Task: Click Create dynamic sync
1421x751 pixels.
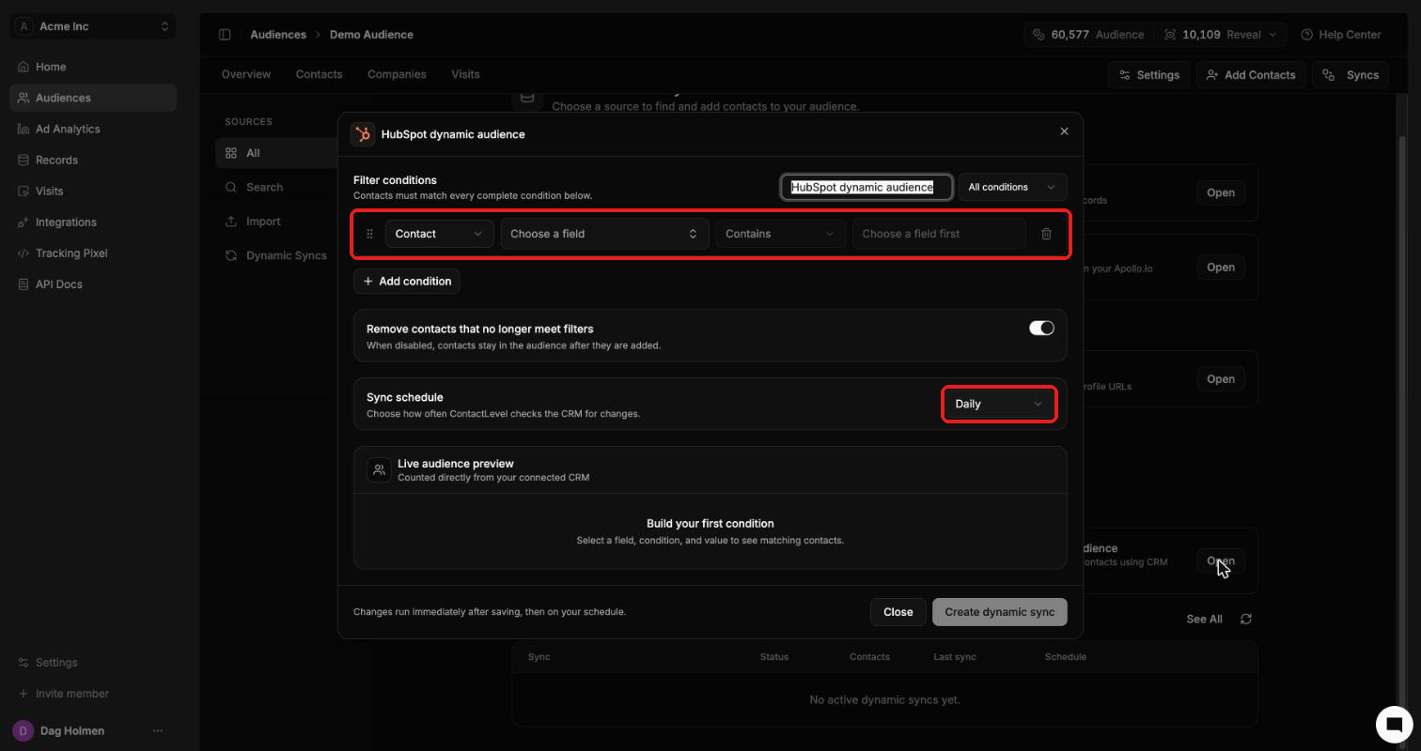Action: tap(1000, 612)
